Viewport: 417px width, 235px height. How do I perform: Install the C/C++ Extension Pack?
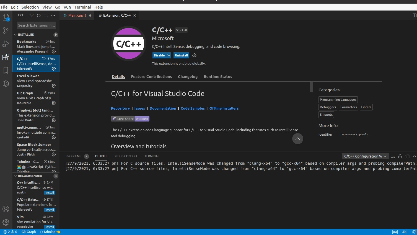tap(50, 210)
